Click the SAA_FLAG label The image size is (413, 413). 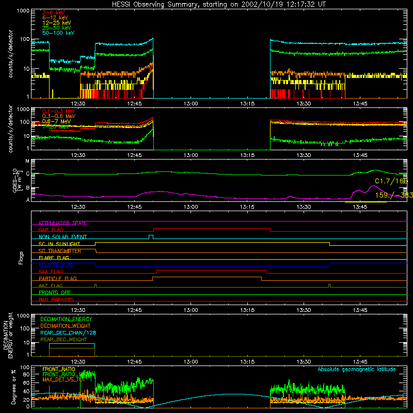(x=51, y=272)
